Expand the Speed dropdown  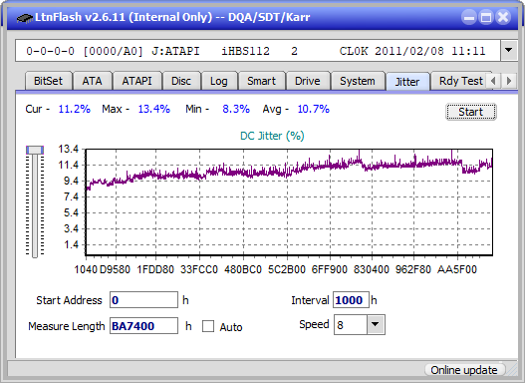(x=376, y=324)
